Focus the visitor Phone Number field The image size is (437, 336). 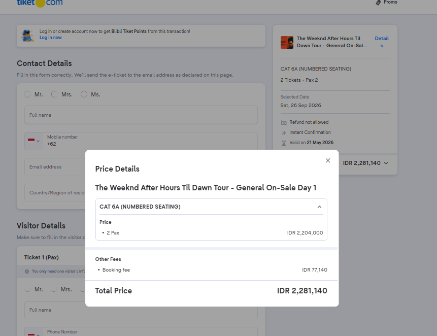[x=150, y=332]
